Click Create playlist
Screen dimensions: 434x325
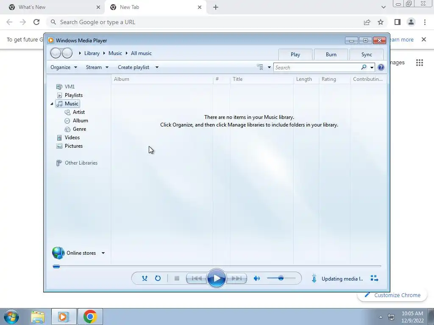[134, 67]
